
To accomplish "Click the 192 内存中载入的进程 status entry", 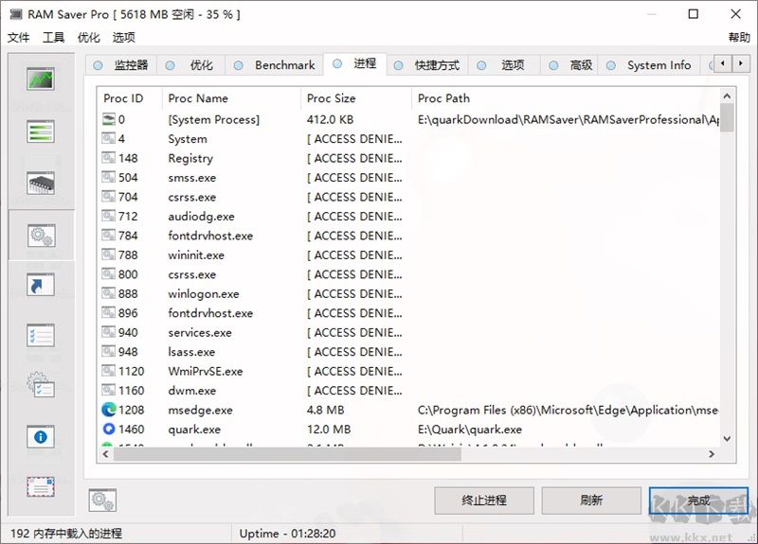I will [x=66, y=534].
